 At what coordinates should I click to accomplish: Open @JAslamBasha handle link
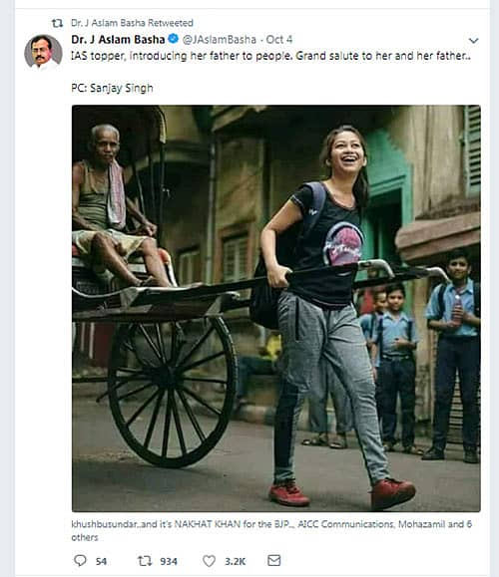pyautogui.click(x=220, y=40)
